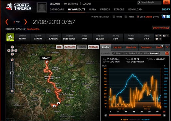Set lap scale to 5.0 km
171x121 pixels.
click(x=139, y=53)
